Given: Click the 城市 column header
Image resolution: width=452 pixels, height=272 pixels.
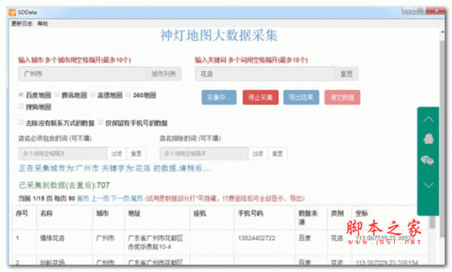Looking at the screenshot, I should coord(102,213).
